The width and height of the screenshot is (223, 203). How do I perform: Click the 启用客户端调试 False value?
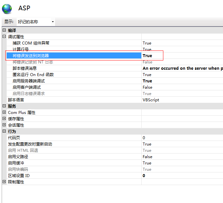click(147, 87)
